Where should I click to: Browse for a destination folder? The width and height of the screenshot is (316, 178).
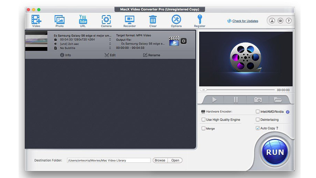tap(160, 160)
